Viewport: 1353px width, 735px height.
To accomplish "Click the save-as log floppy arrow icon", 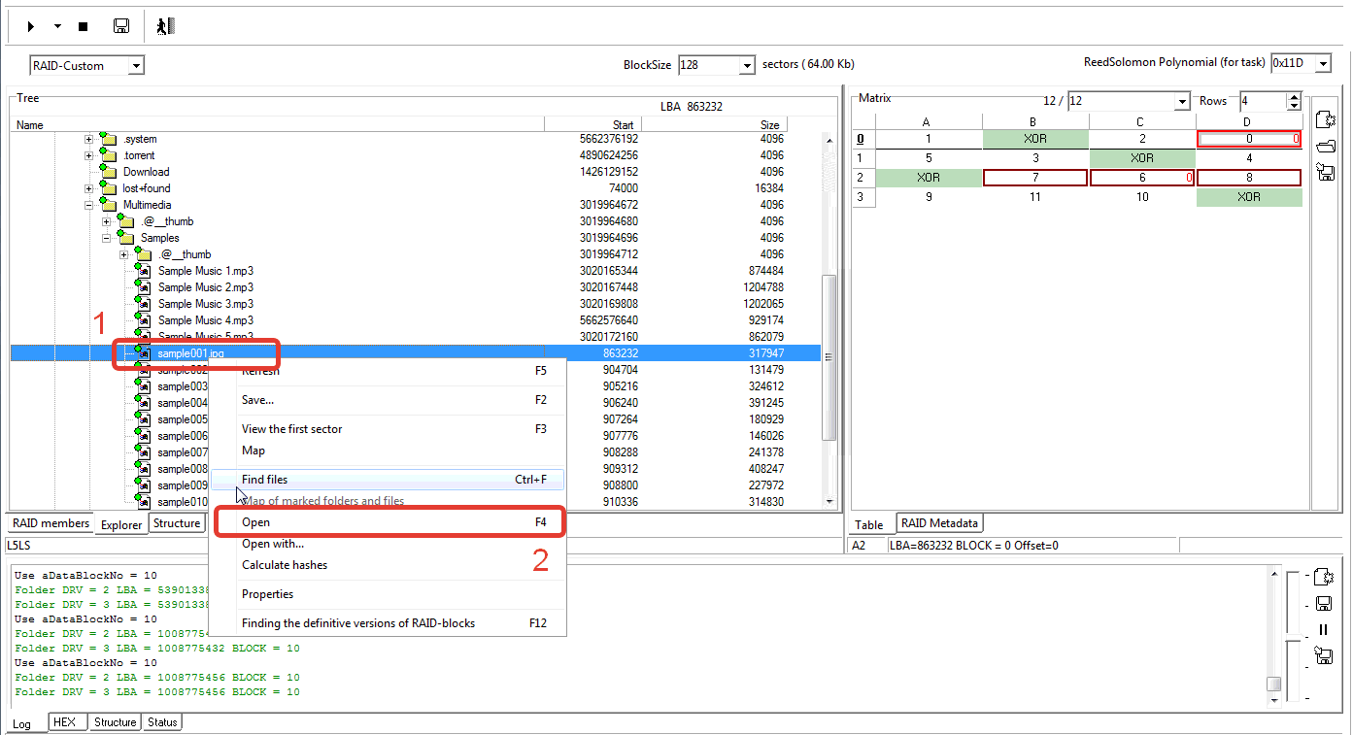I will 1324,655.
